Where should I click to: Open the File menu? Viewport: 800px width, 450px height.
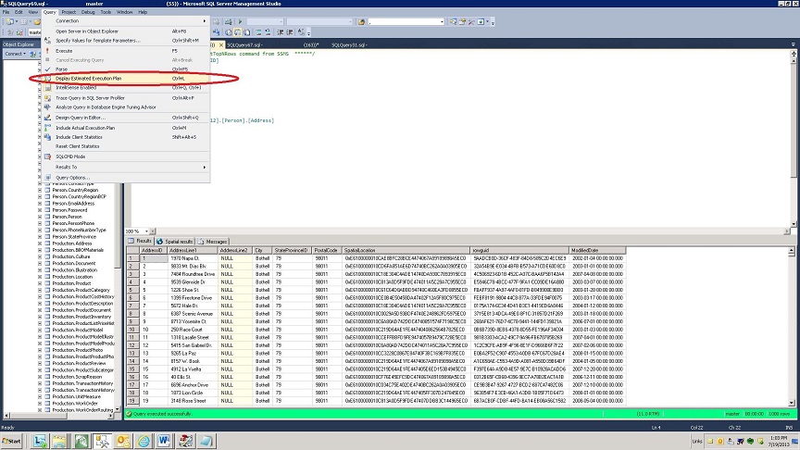click(x=6, y=12)
